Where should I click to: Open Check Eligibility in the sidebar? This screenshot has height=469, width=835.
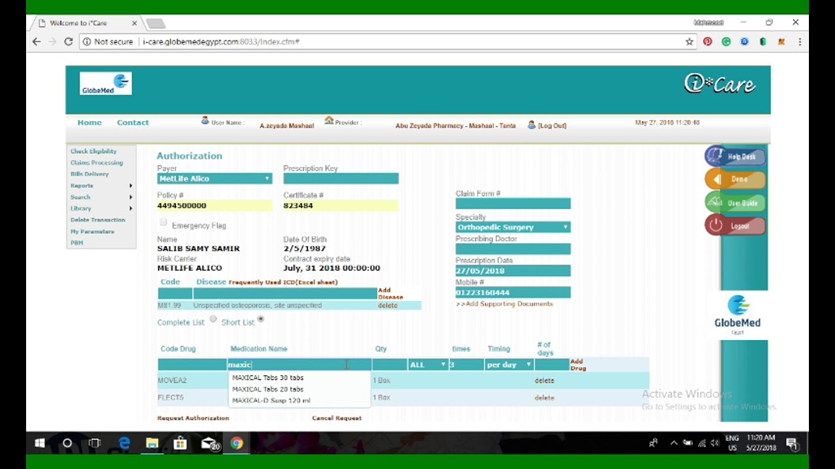(x=93, y=151)
